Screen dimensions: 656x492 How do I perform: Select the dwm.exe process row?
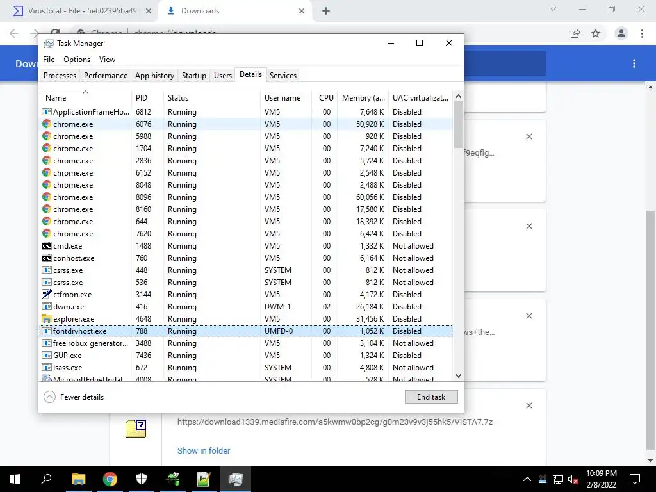(246, 307)
